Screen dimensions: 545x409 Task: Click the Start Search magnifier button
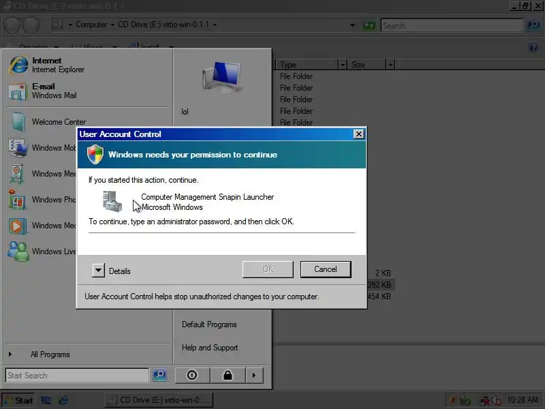[159, 375]
